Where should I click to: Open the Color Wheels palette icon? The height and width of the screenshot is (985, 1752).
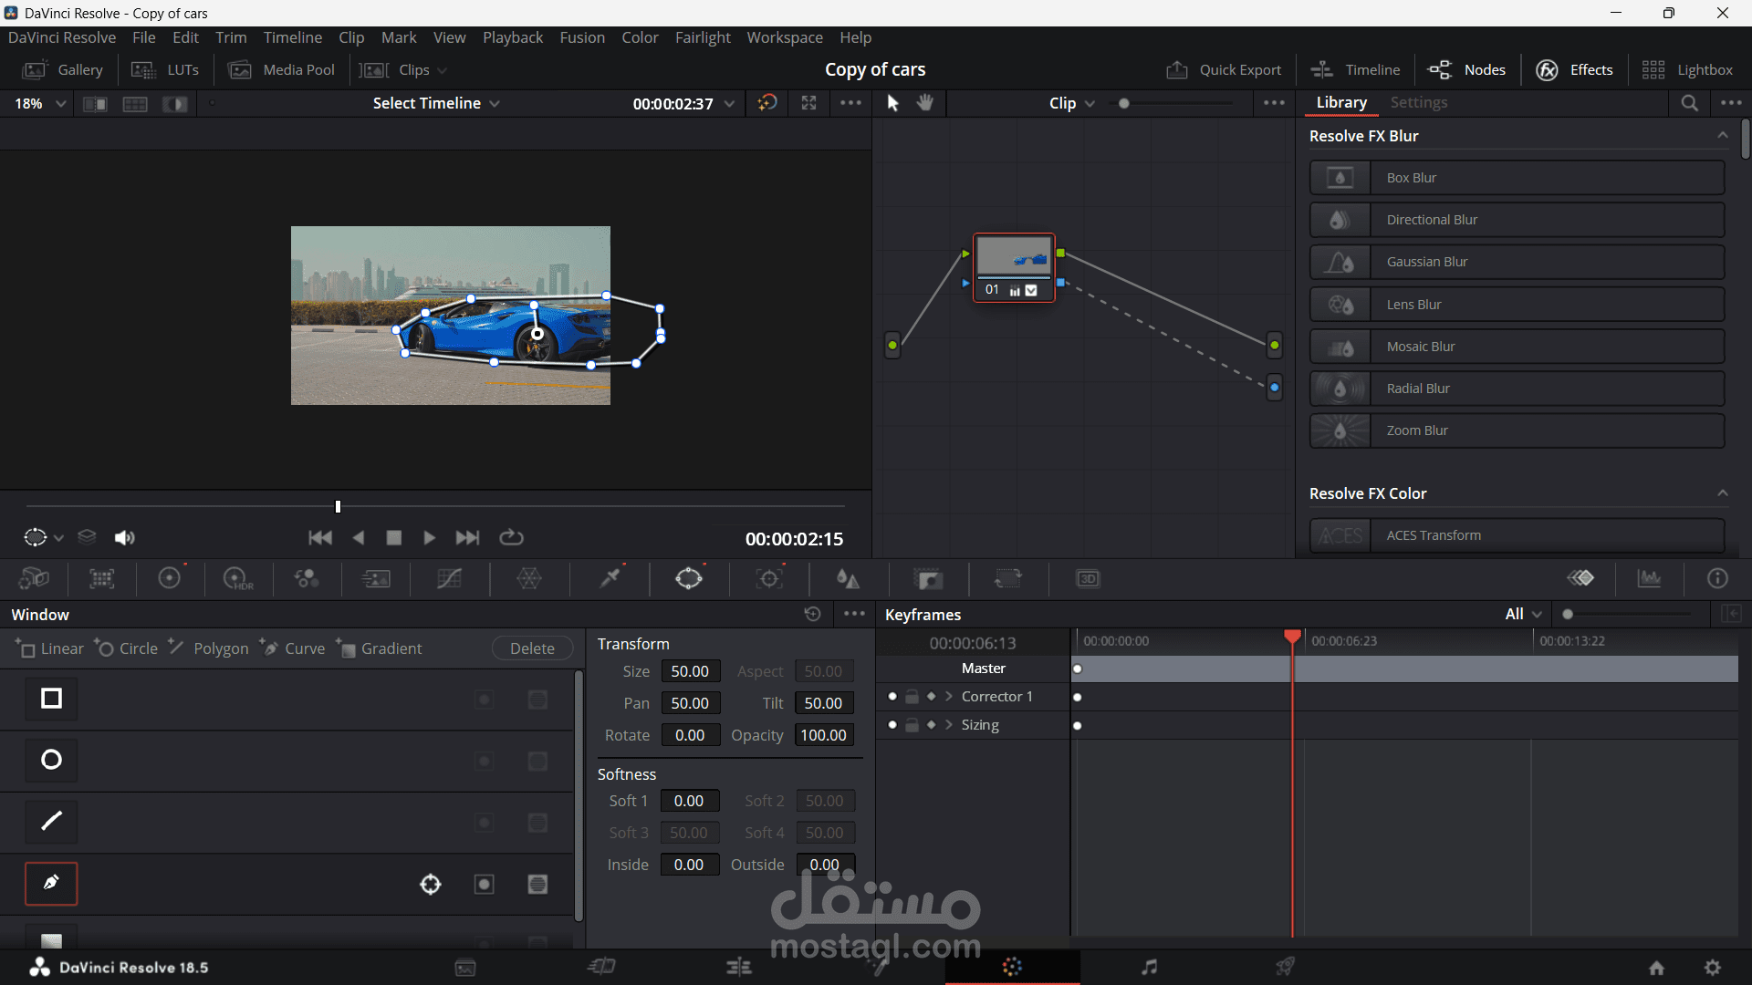170,578
